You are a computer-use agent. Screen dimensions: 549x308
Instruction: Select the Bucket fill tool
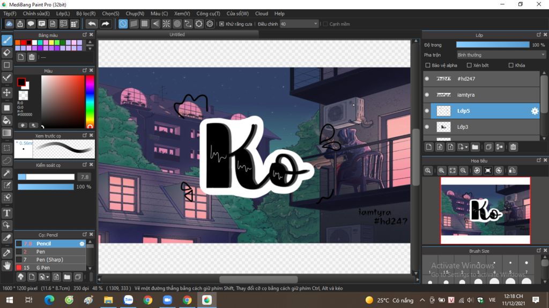point(6,120)
